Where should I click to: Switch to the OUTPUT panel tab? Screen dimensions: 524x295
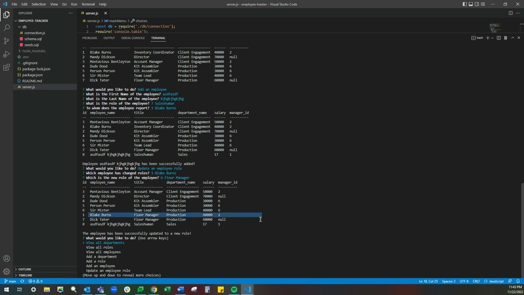coord(109,38)
